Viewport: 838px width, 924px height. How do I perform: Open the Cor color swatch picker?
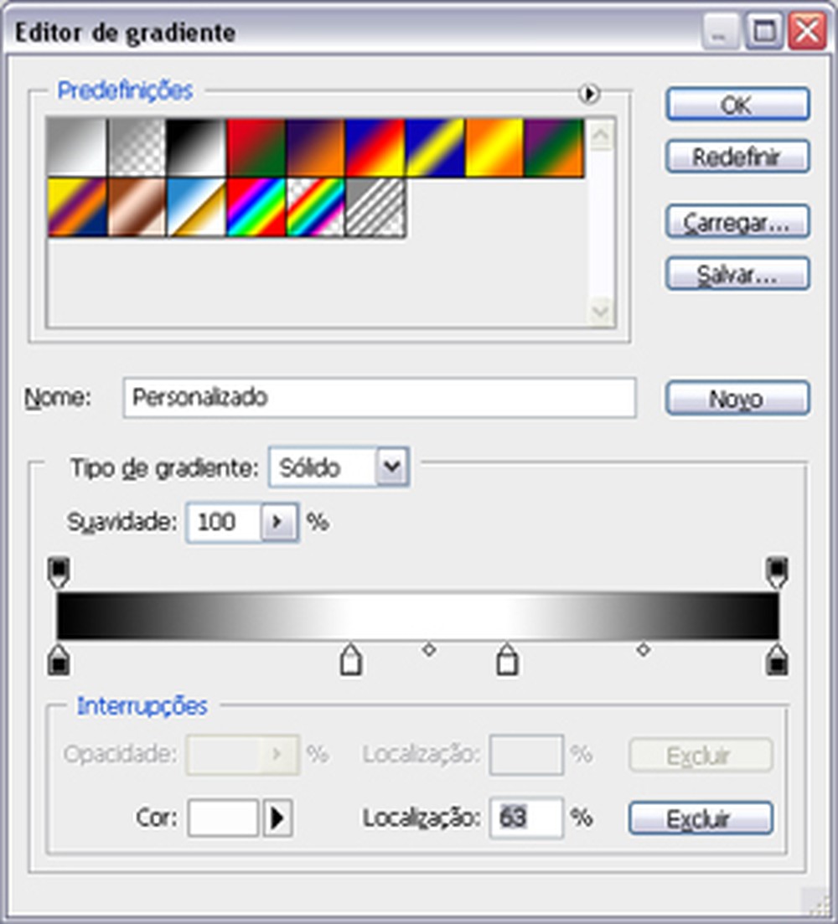(x=222, y=818)
